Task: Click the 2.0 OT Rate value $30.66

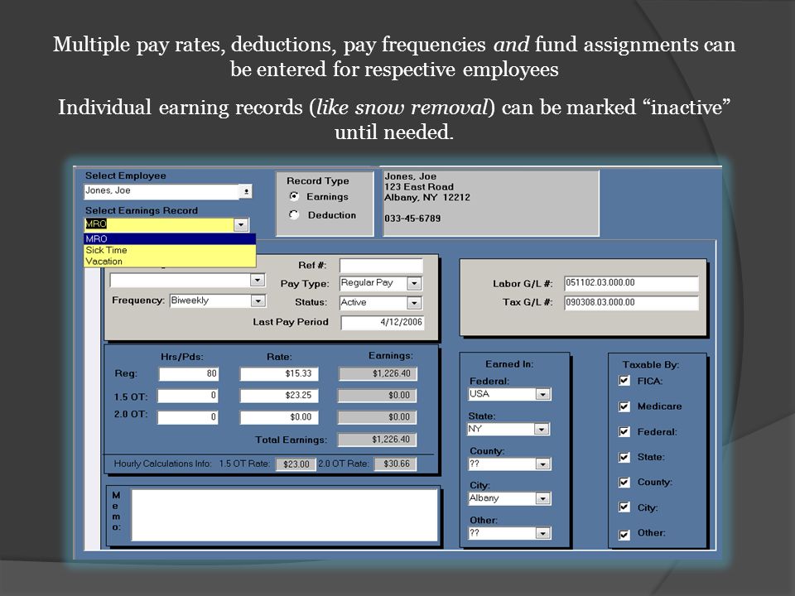Action: click(x=396, y=464)
